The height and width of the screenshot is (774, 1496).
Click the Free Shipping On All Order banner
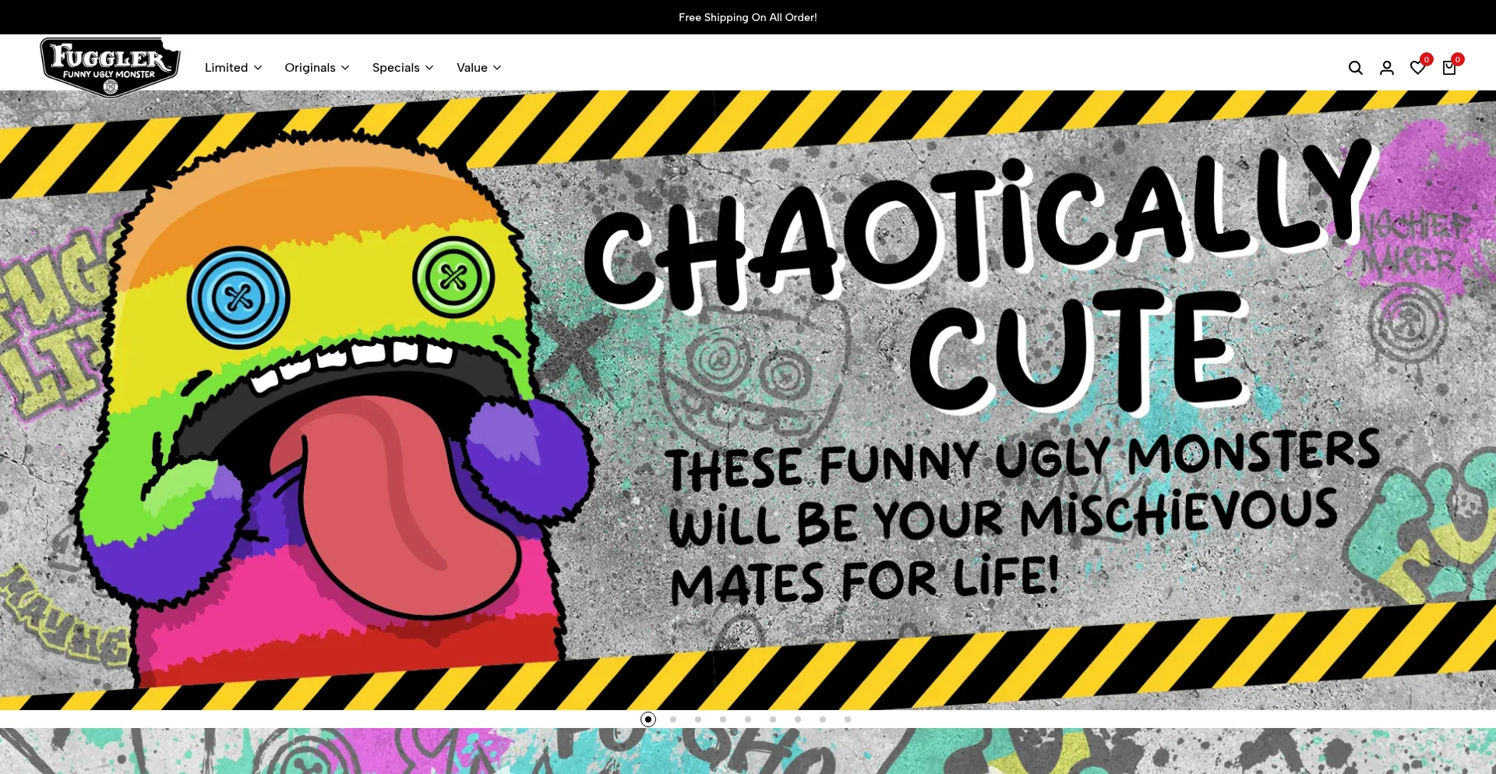747,17
